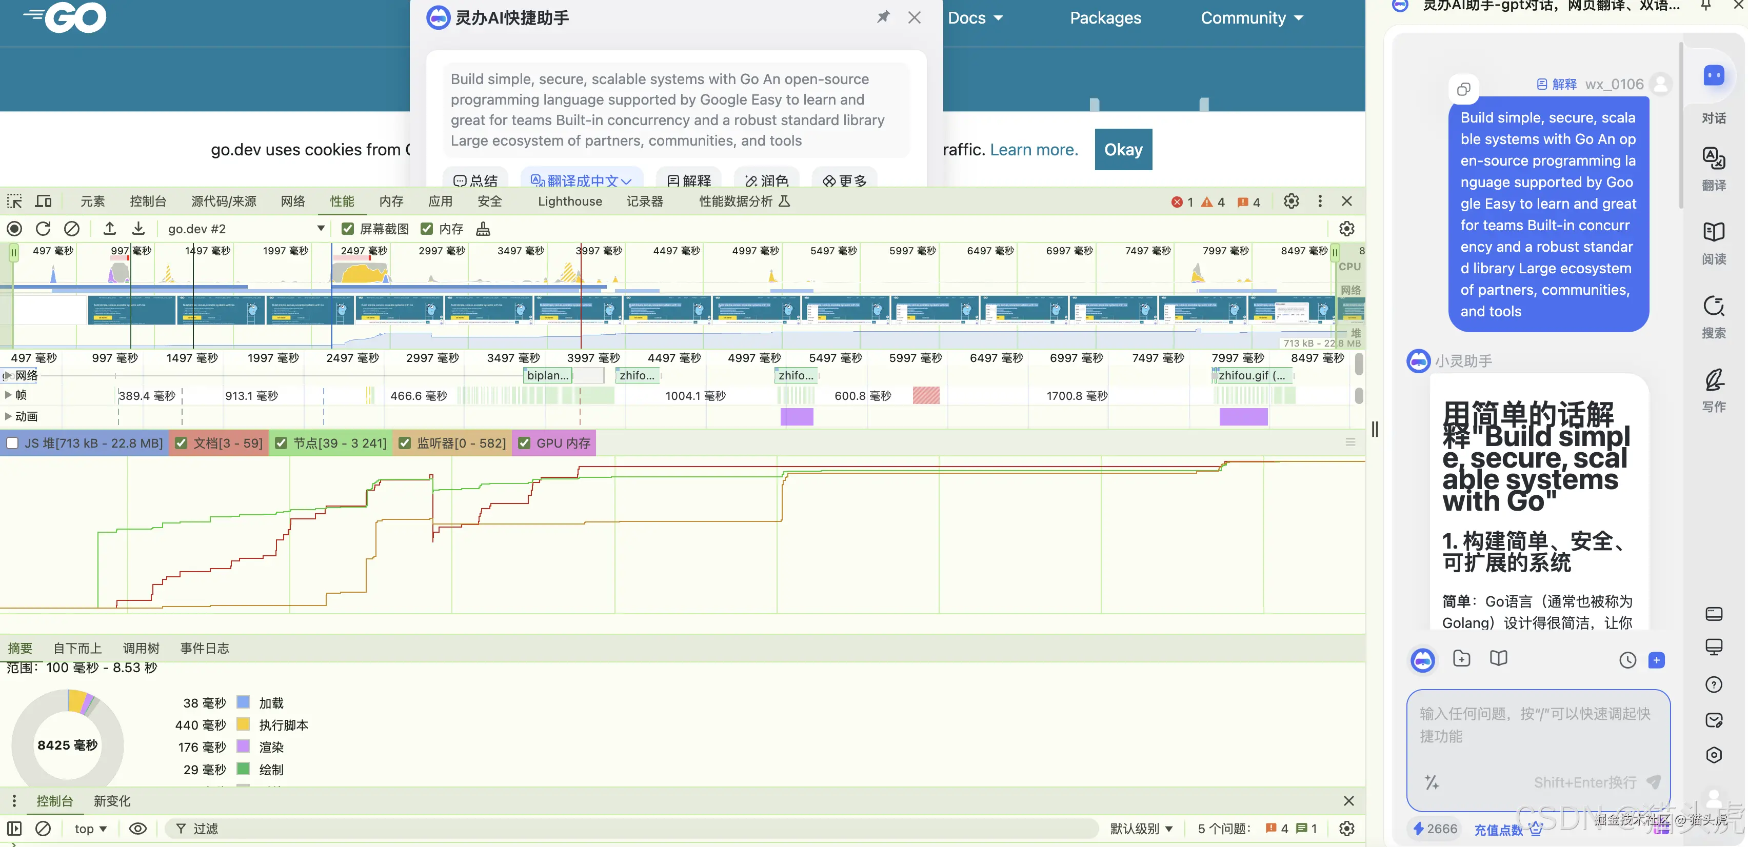Image resolution: width=1748 pixels, height=847 pixels.
Task: Select the inspect element cursor tool
Action: 13,201
